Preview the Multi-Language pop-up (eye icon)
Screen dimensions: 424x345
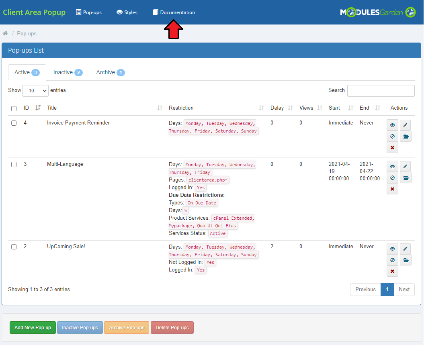click(x=392, y=166)
